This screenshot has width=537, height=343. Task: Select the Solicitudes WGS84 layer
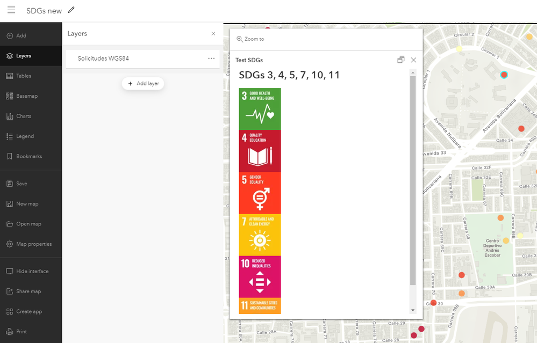tap(142, 59)
